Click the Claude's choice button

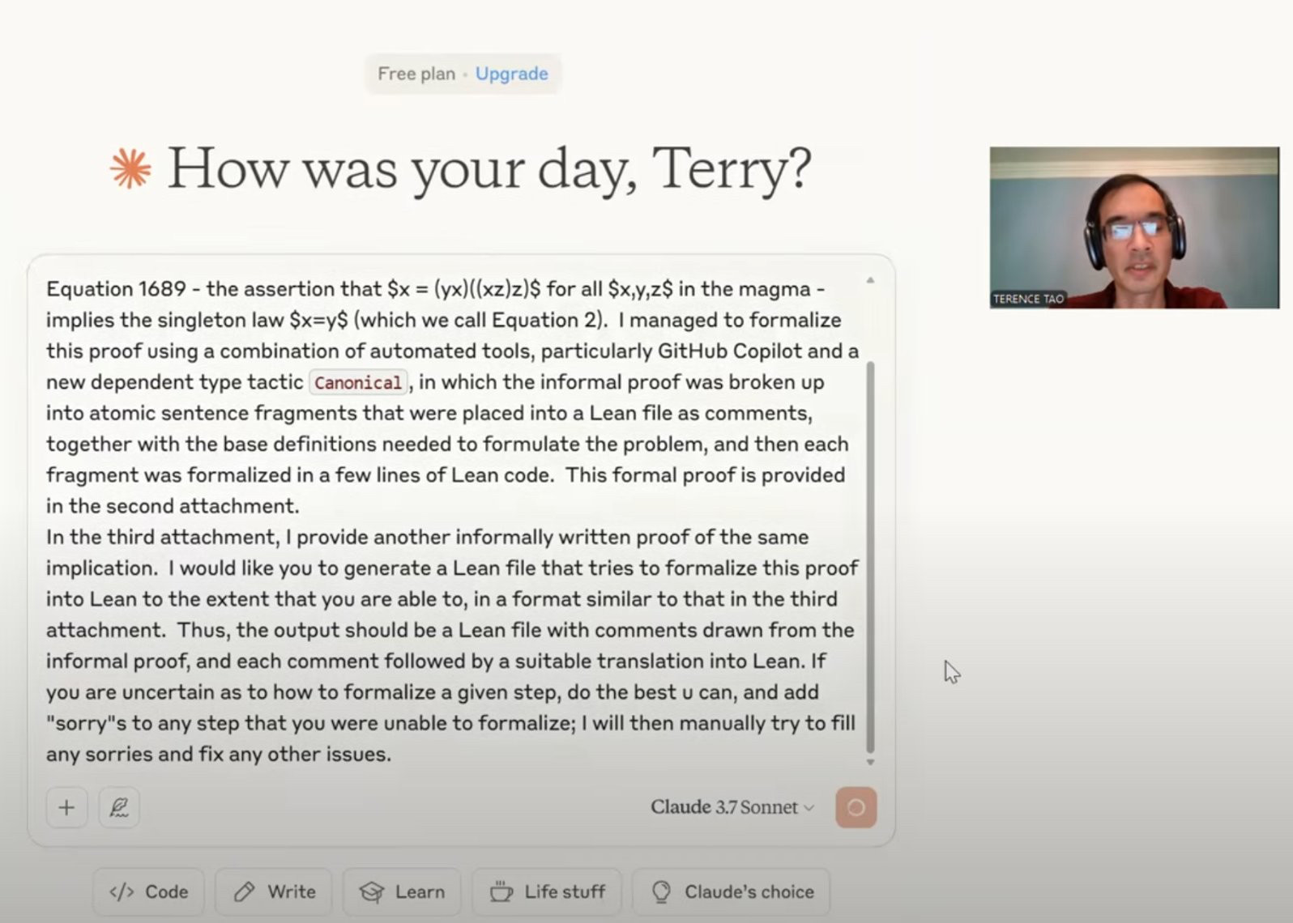tap(732, 891)
